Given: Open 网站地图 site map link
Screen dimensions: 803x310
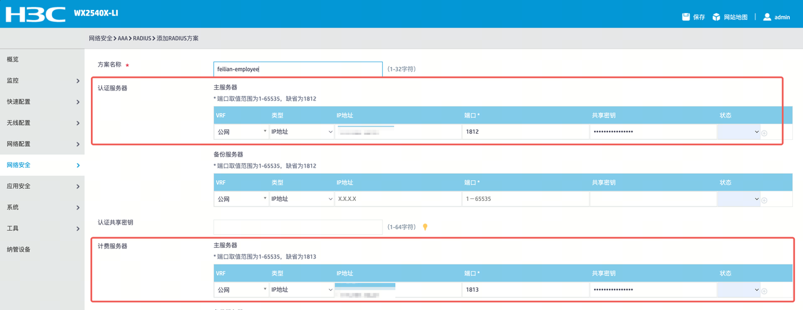Looking at the screenshot, I should pos(735,17).
